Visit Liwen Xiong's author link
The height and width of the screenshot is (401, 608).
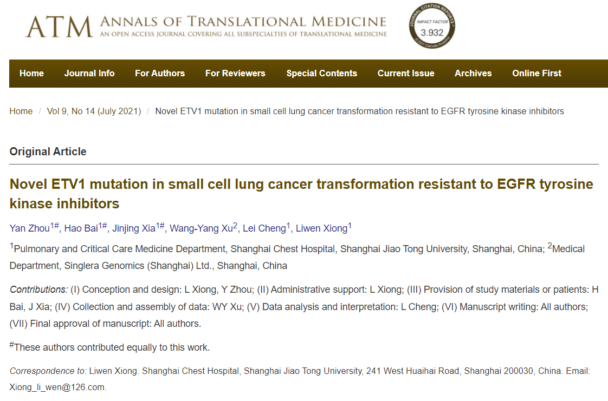pos(320,228)
